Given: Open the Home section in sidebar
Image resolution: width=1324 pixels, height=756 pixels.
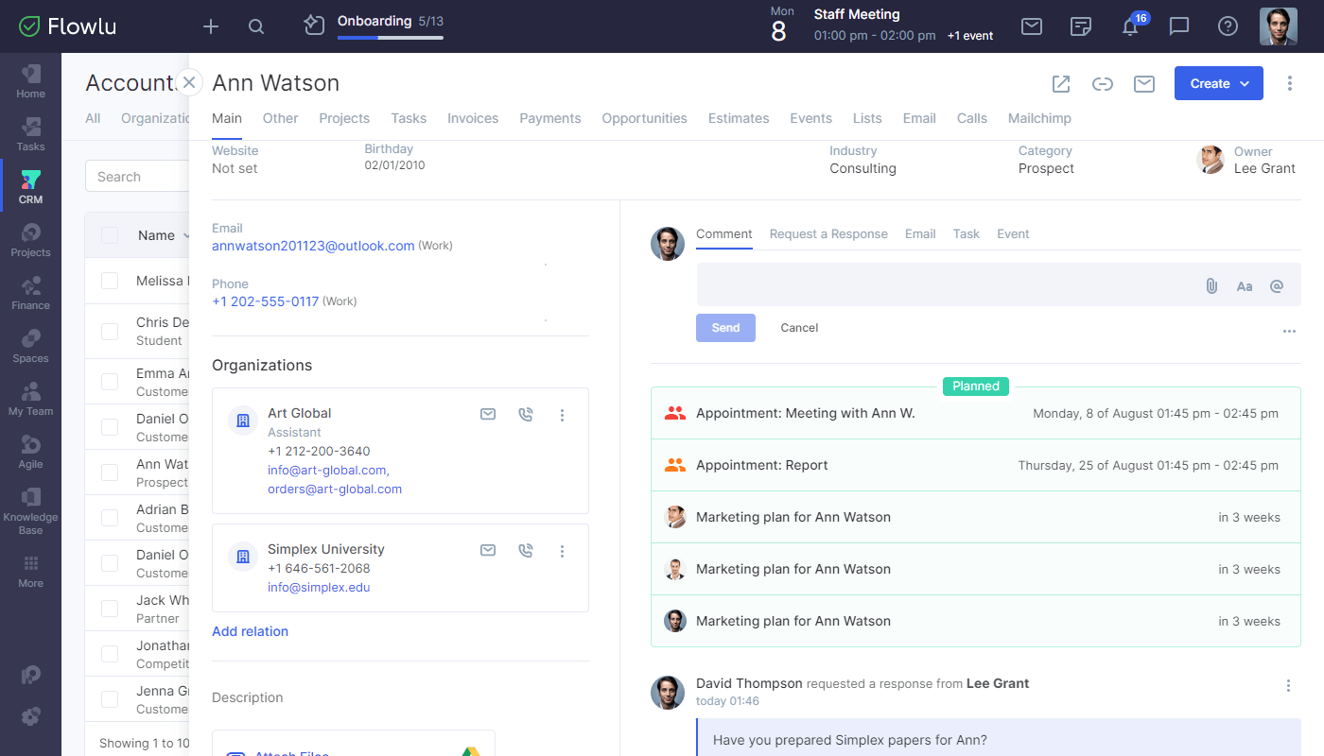Looking at the screenshot, I should (x=30, y=81).
